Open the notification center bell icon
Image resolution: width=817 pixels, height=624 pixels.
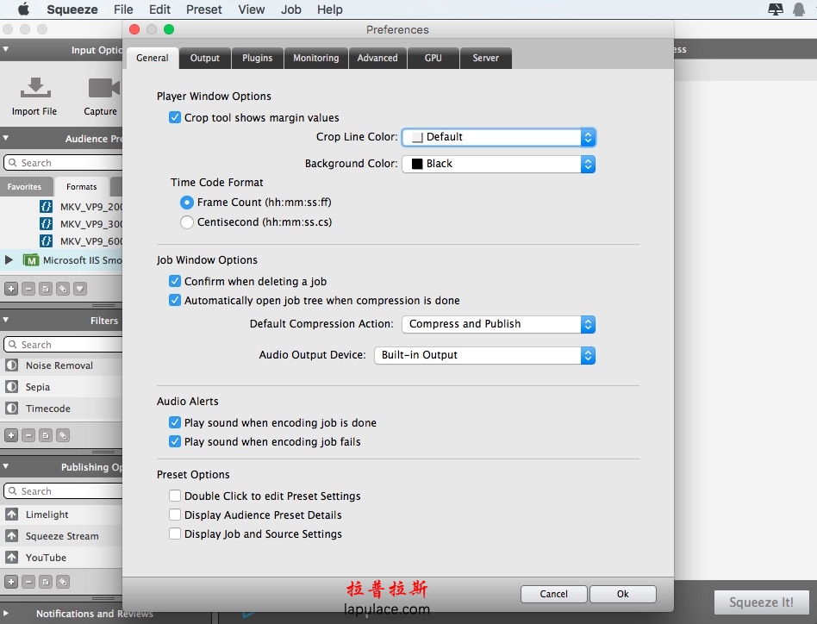coord(798,9)
